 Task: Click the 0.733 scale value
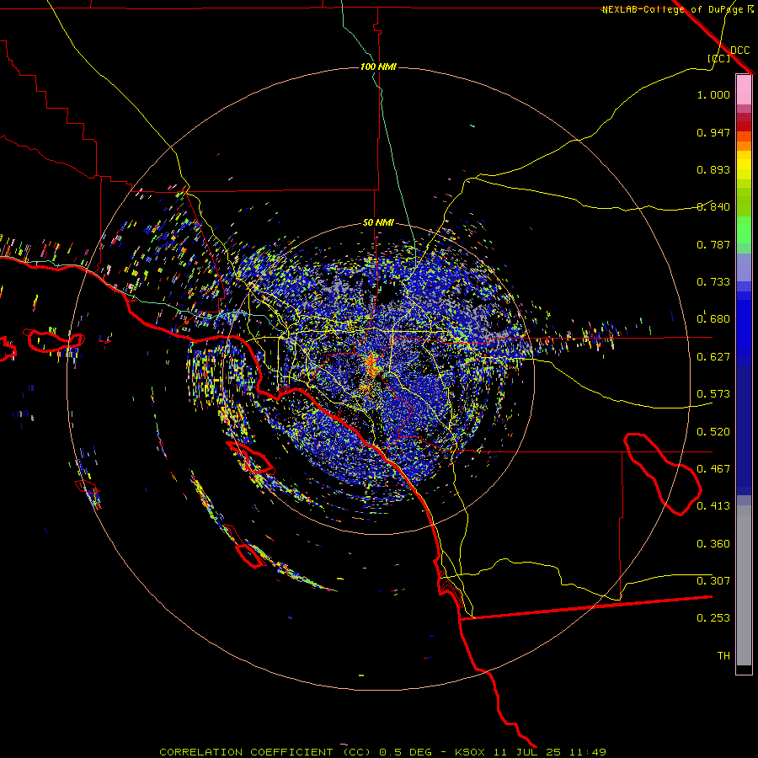click(x=713, y=282)
